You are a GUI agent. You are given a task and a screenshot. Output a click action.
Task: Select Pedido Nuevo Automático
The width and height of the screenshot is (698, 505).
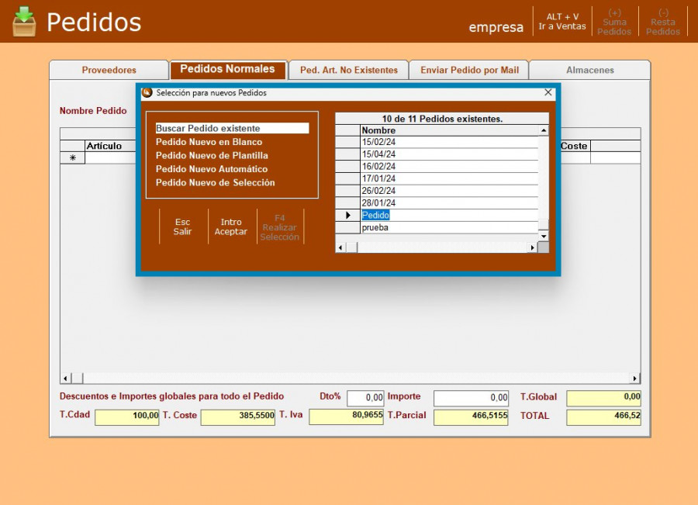point(212,169)
